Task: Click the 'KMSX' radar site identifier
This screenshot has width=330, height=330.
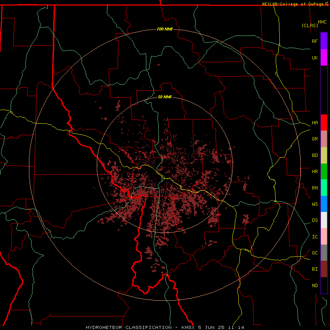Action: (x=188, y=327)
